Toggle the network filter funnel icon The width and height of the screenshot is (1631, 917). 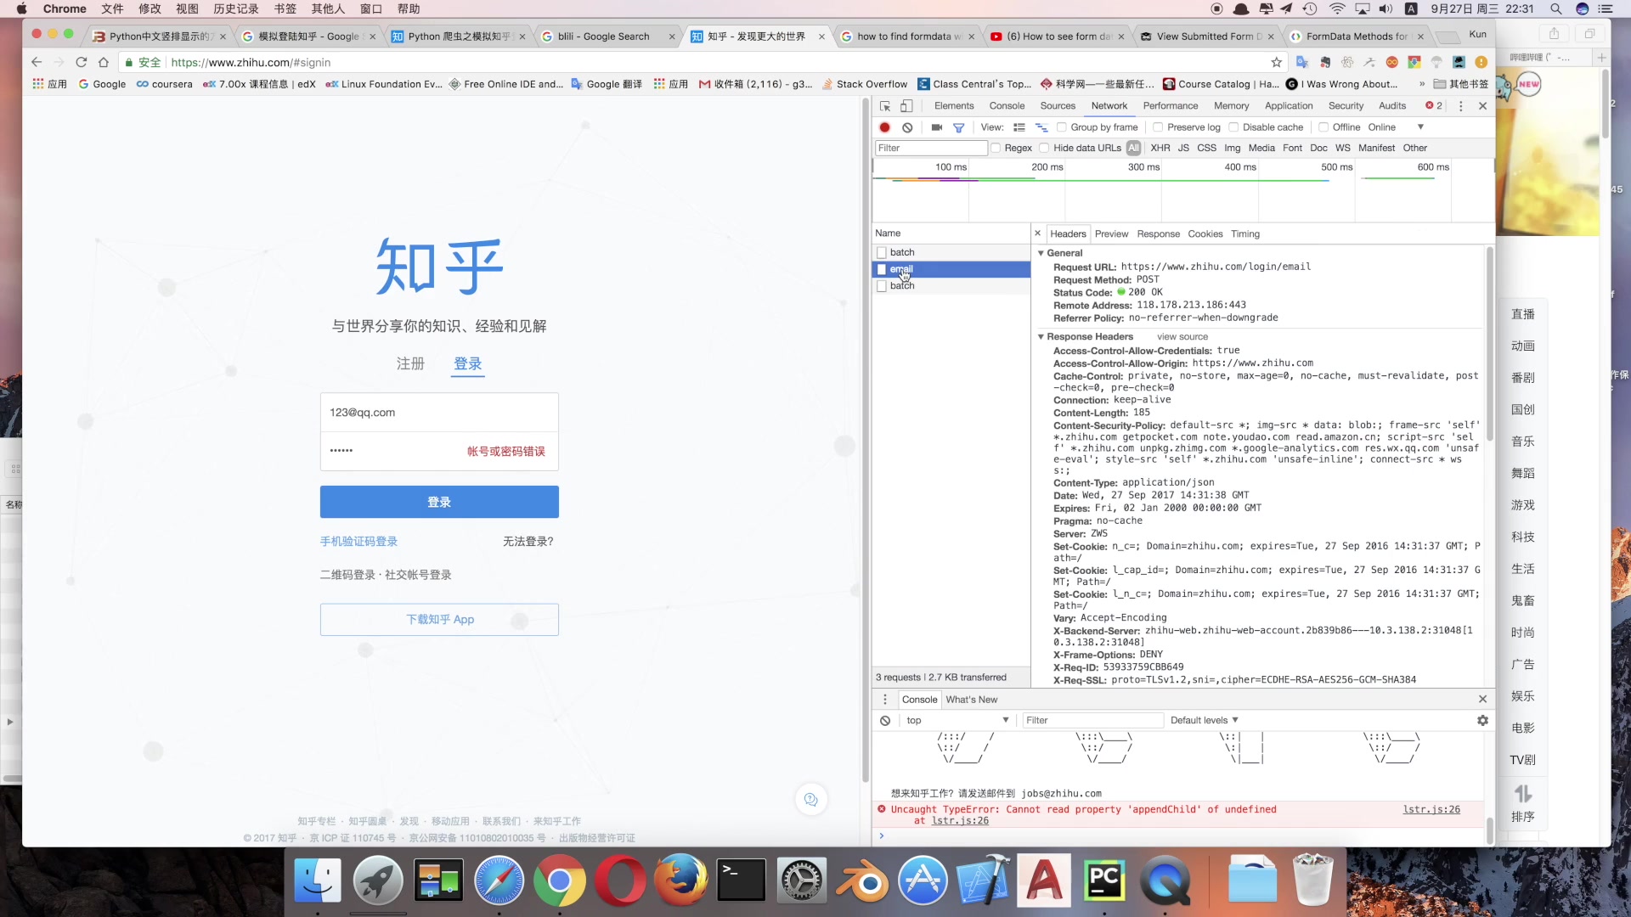click(958, 127)
